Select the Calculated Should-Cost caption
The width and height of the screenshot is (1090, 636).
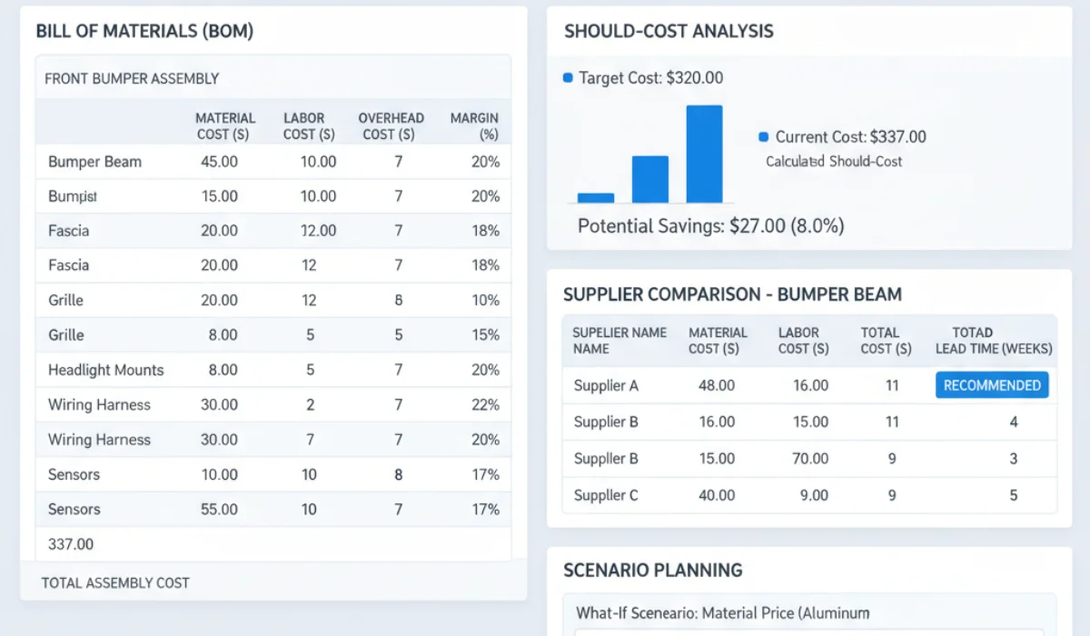(834, 162)
